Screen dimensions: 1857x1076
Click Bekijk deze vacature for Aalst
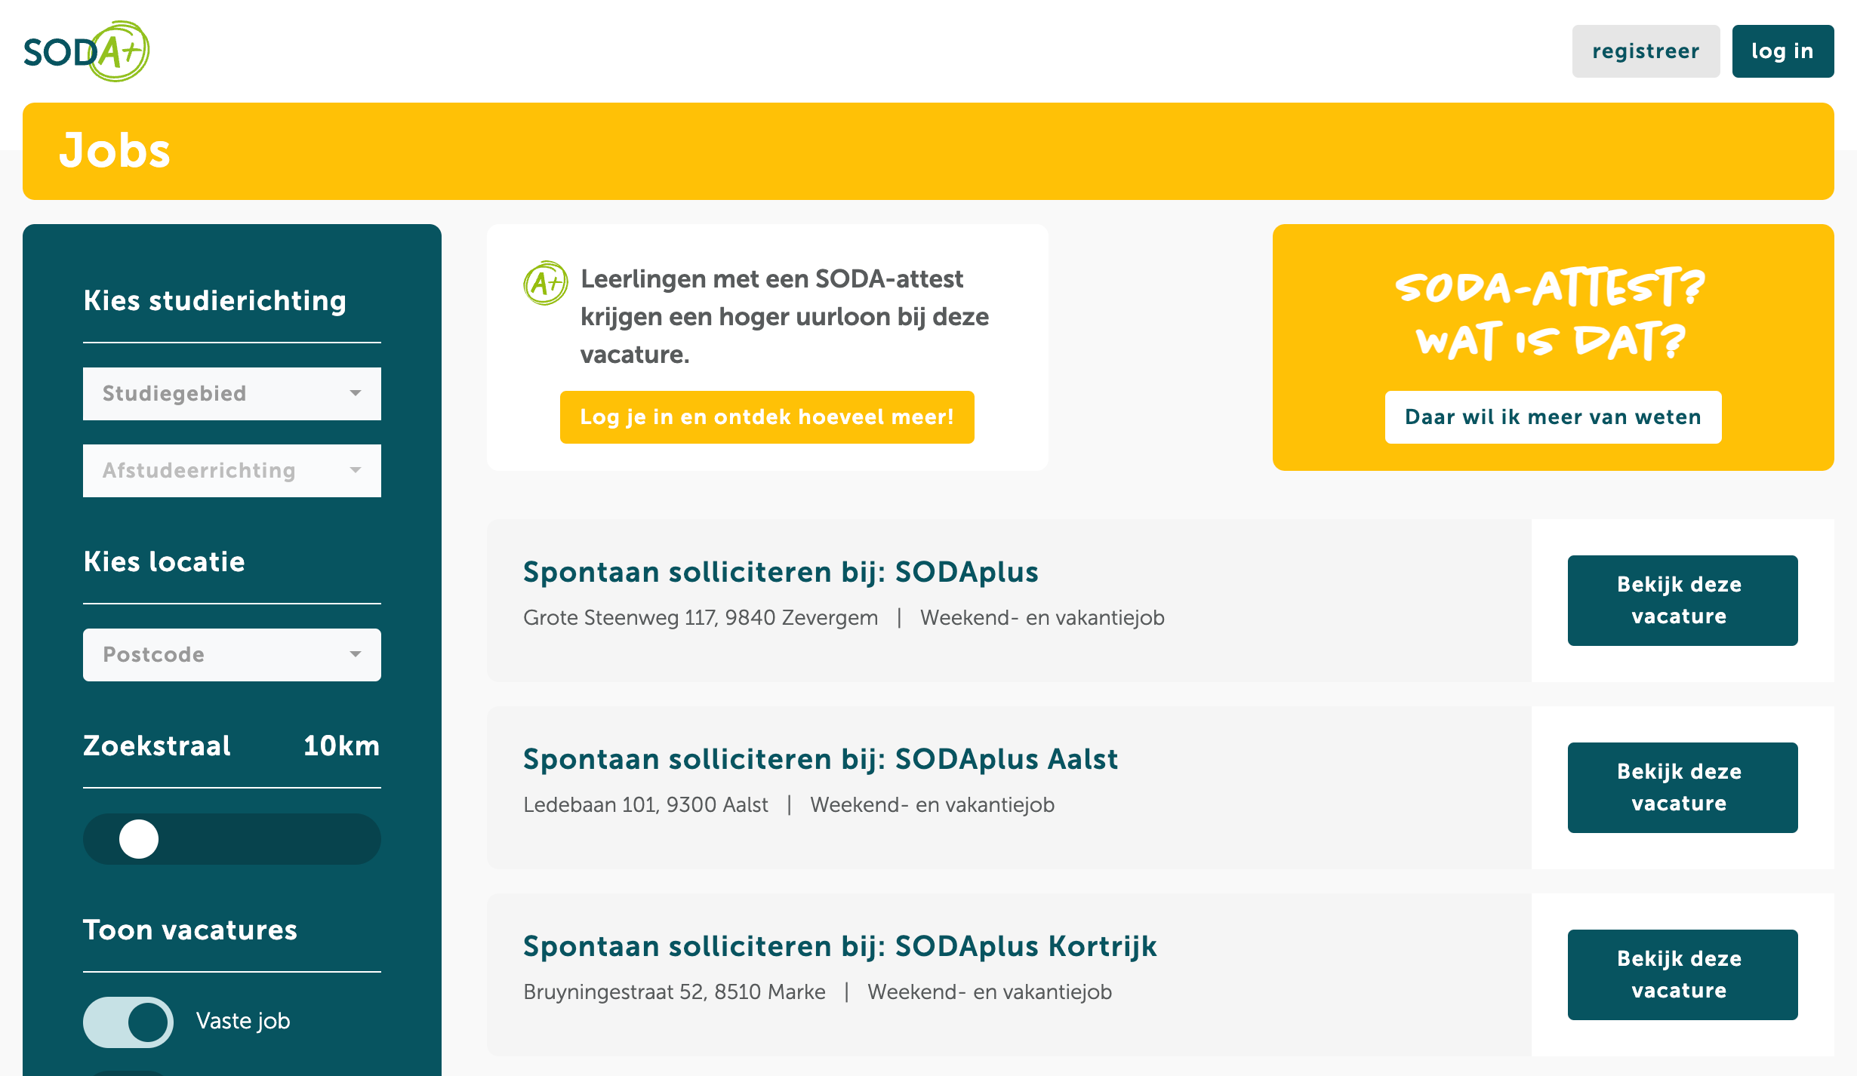coord(1682,788)
